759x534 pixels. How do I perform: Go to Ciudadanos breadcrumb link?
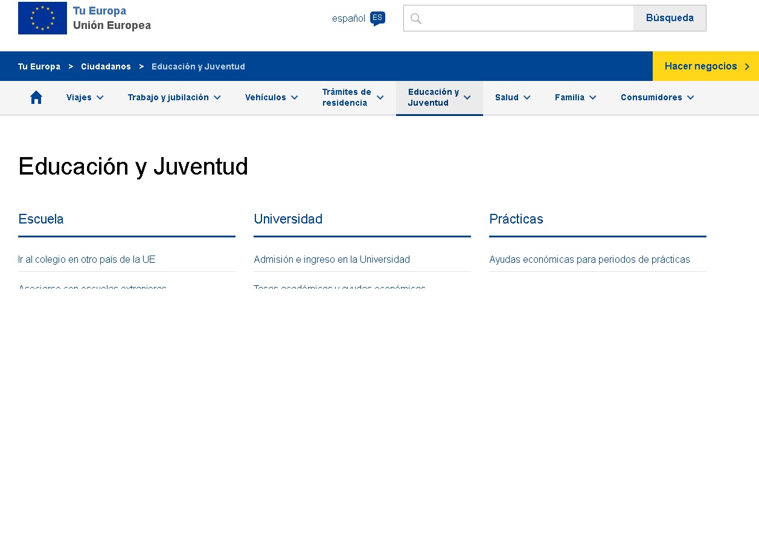pos(106,66)
